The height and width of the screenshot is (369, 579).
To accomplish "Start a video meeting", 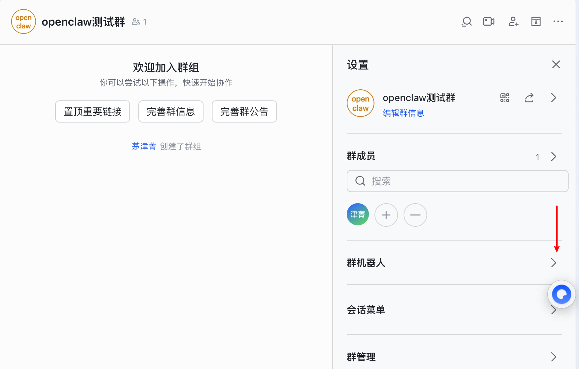I will (x=489, y=22).
